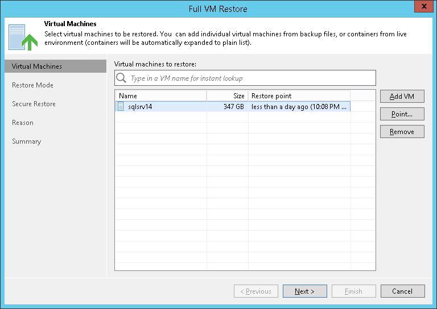Click the sqlsrv14 VM icon in the list
This screenshot has height=309, width=437.
tap(121, 106)
